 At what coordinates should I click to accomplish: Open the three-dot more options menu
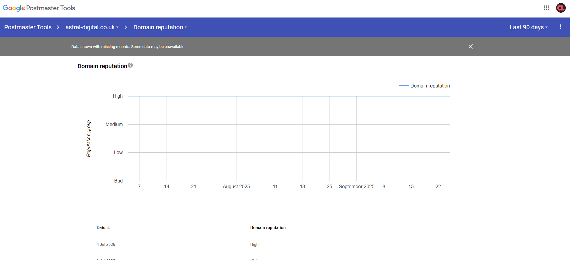point(560,27)
